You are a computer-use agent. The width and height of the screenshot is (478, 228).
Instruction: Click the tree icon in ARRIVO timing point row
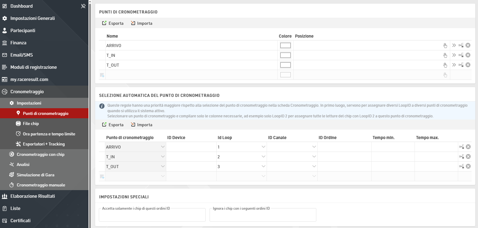click(461, 46)
